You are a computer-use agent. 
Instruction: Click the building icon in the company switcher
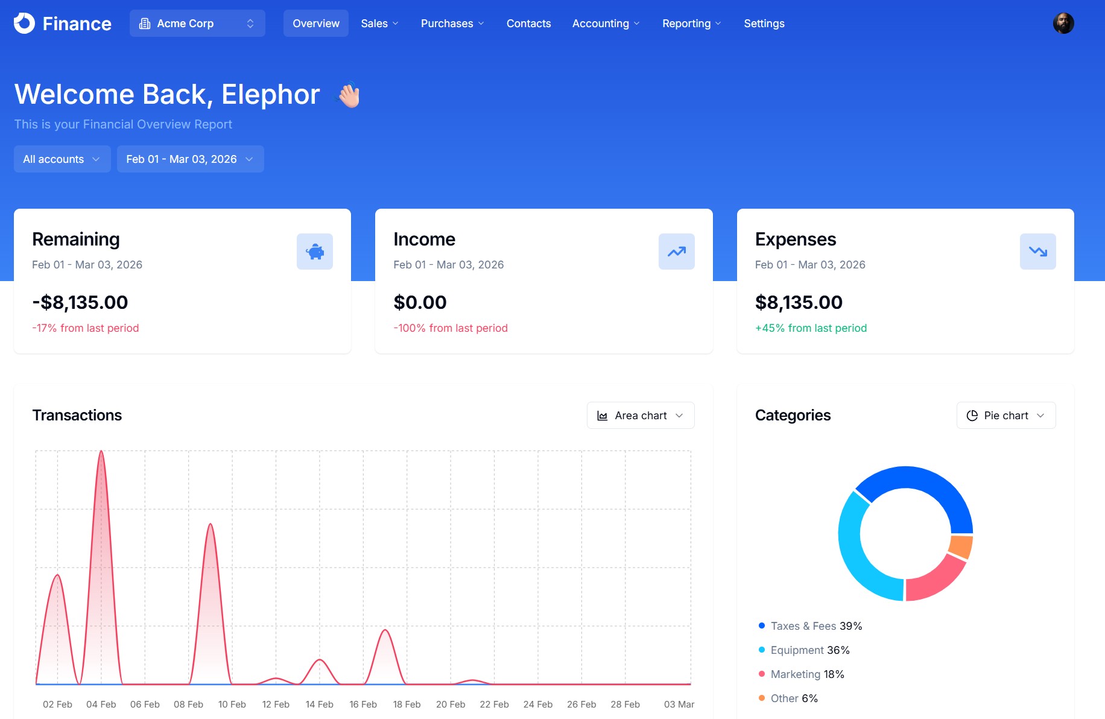(144, 23)
